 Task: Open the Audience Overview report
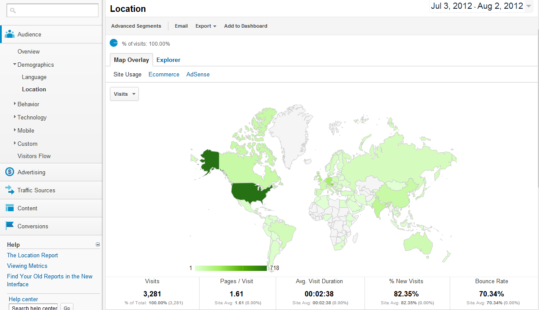(x=29, y=52)
